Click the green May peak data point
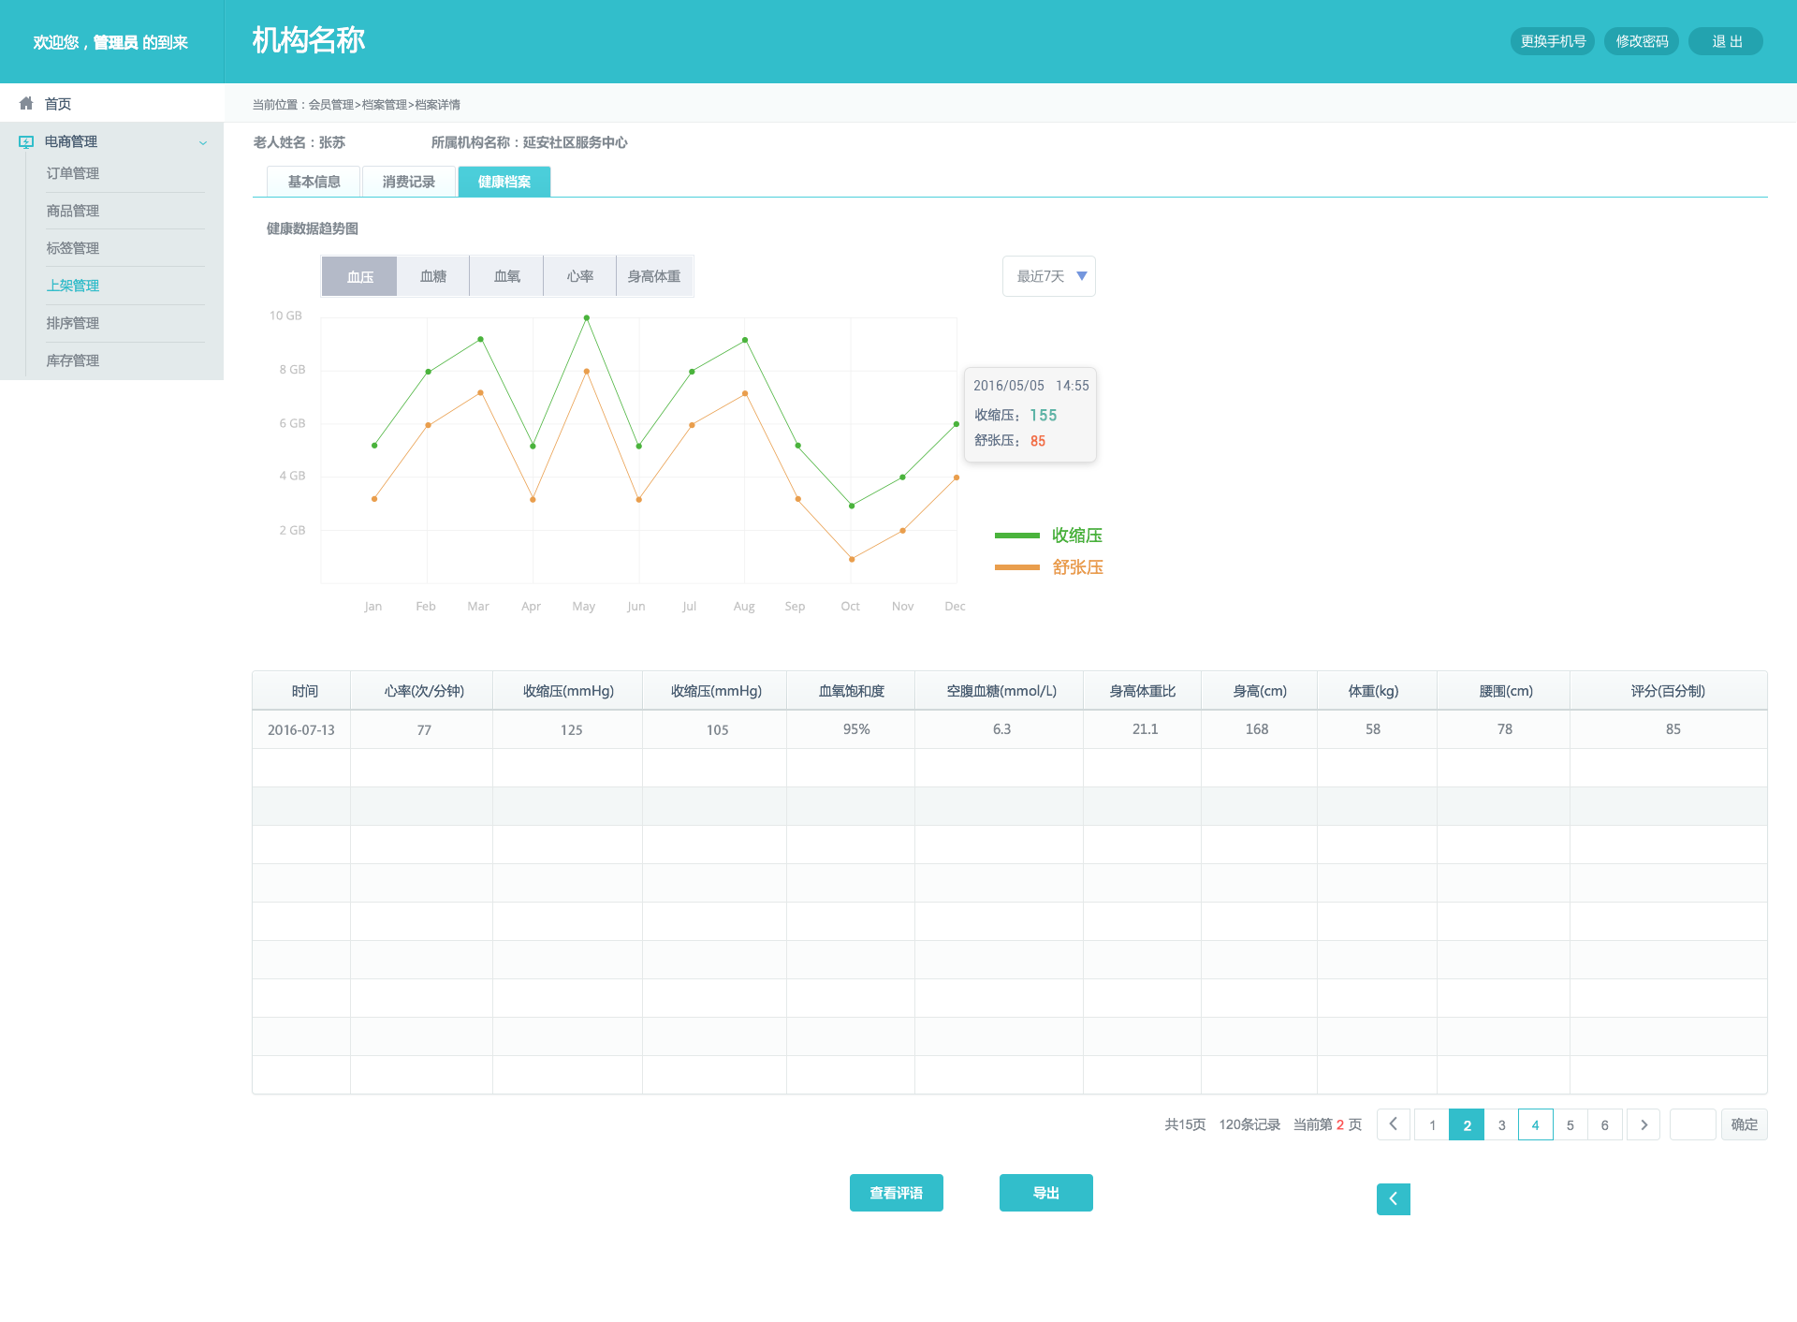The image size is (1797, 1322). click(x=587, y=318)
